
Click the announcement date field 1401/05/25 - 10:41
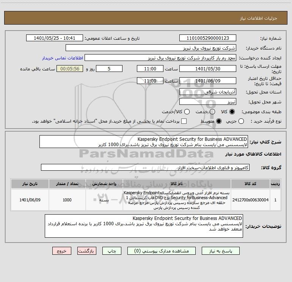(55, 38)
